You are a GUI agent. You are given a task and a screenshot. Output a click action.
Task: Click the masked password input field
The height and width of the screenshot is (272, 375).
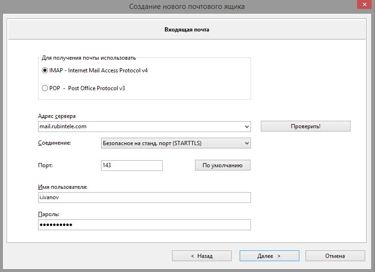click(x=144, y=225)
